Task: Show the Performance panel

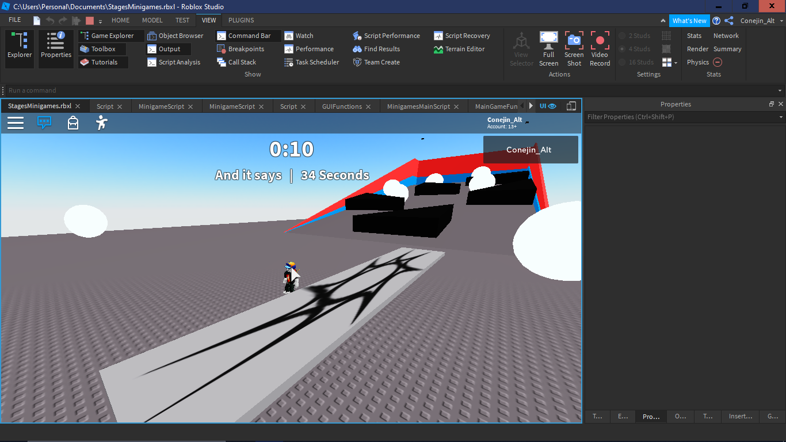Action: [x=309, y=49]
